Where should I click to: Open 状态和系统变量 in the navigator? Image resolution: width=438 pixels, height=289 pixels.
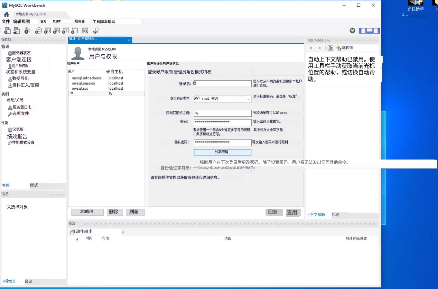pyautogui.click(x=21, y=72)
